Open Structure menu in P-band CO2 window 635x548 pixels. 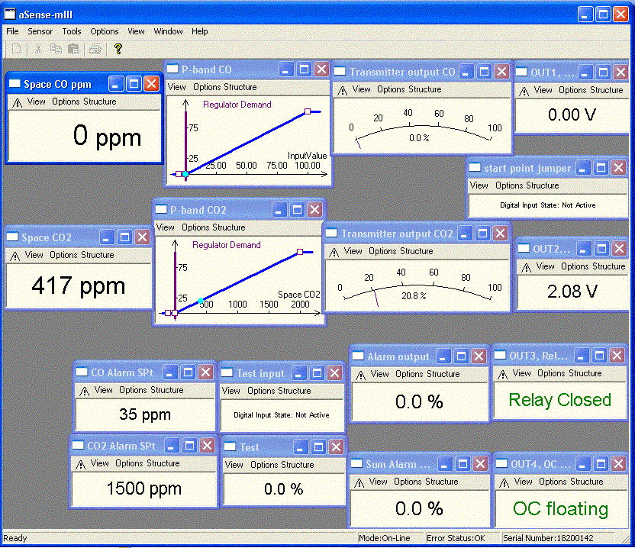point(229,227)
